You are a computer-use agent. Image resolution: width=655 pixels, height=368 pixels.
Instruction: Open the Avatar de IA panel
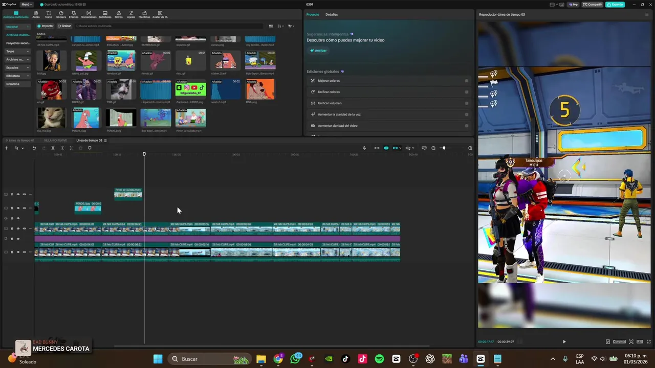coord(160,14)
